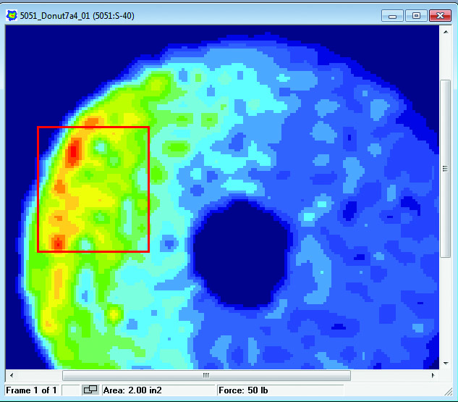Image resolution: width=458 pixels, height=402 pixels.
Task: Click inside the red selection box
Action: tap(109, 188)
